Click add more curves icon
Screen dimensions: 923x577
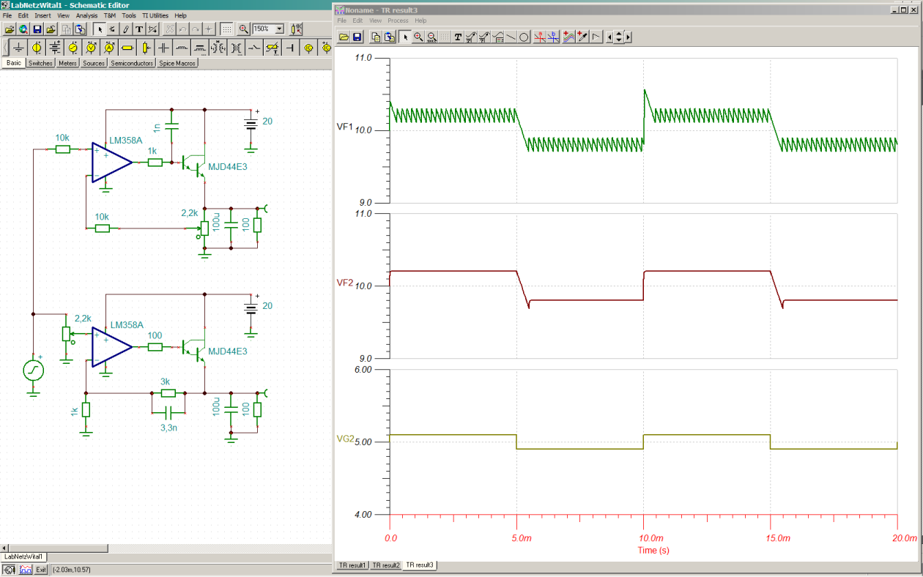(568, 37)
